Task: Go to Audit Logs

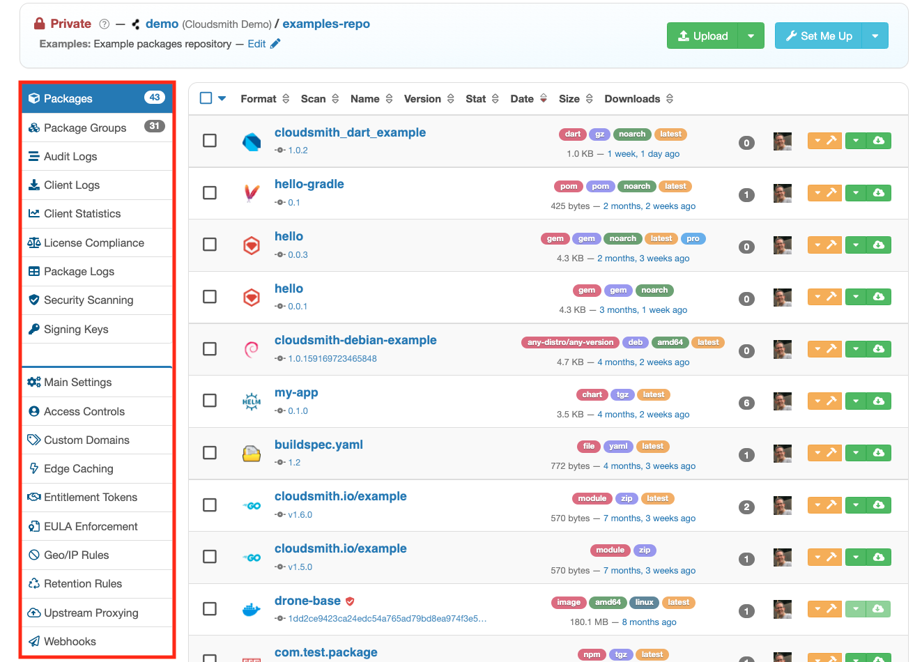Action: pos(97,157)
